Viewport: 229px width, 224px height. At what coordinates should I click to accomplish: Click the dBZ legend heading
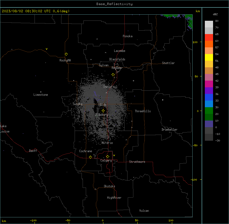pyautogui.click(x=215, y=14)
